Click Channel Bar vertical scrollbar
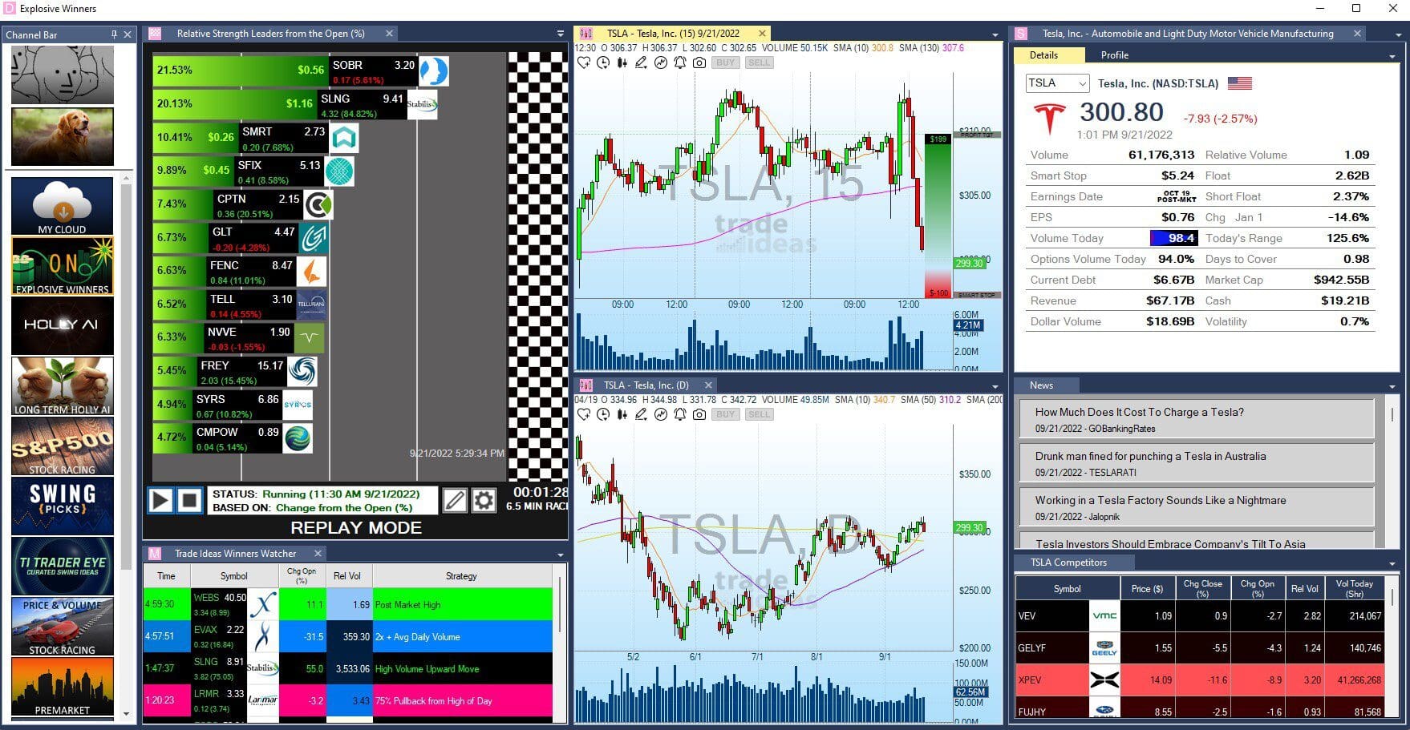1410x730 pixels. click(x=125, y=377)
